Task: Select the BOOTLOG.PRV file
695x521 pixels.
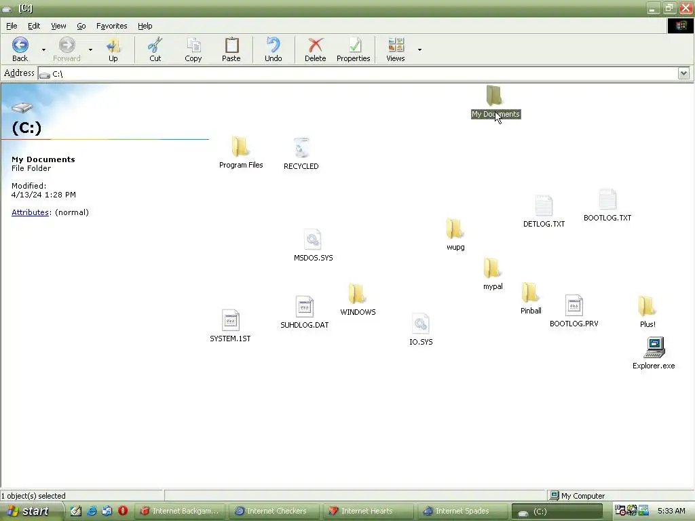Action: point(574,311)
